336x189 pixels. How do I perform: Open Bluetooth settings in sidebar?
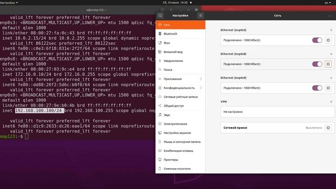coord(181,34)
